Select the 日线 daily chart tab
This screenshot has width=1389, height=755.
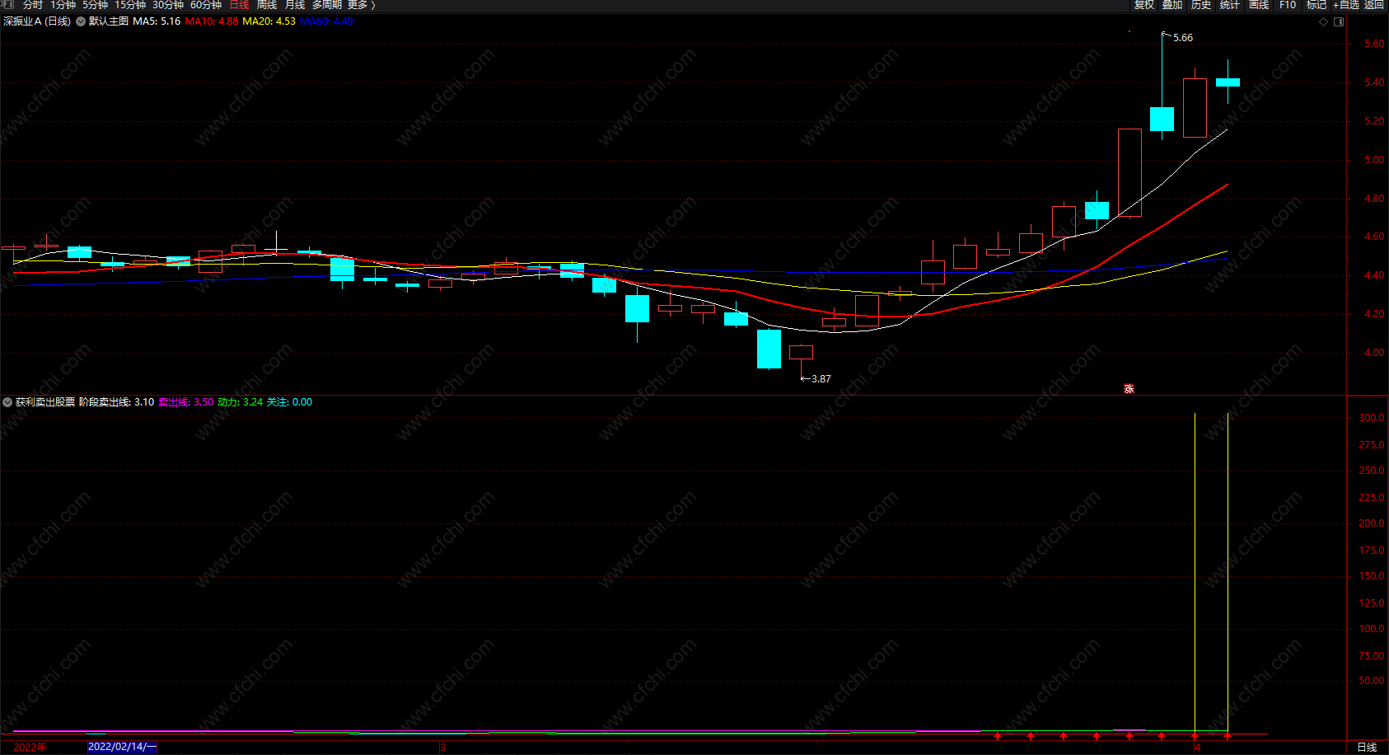[239, 5]
